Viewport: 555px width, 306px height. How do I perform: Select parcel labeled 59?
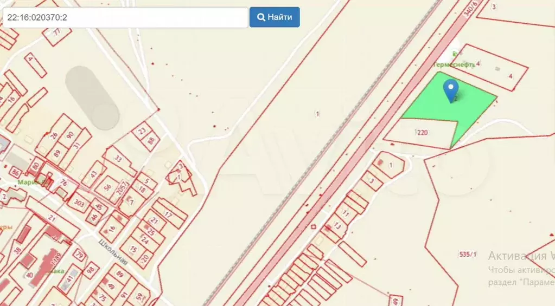pyautogui.click(x=139, y=296)
